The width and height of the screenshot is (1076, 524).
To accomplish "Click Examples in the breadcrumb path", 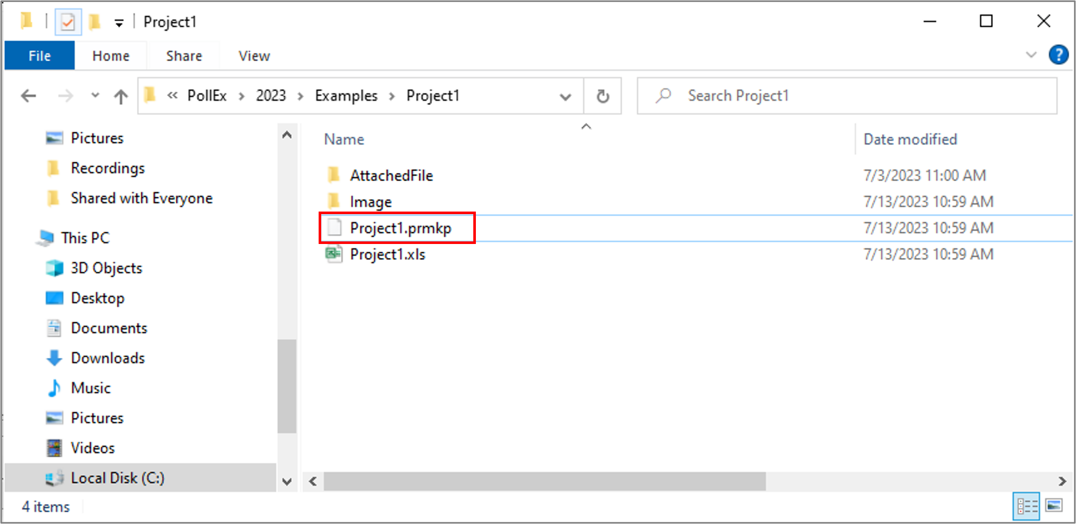I will 346,96.
